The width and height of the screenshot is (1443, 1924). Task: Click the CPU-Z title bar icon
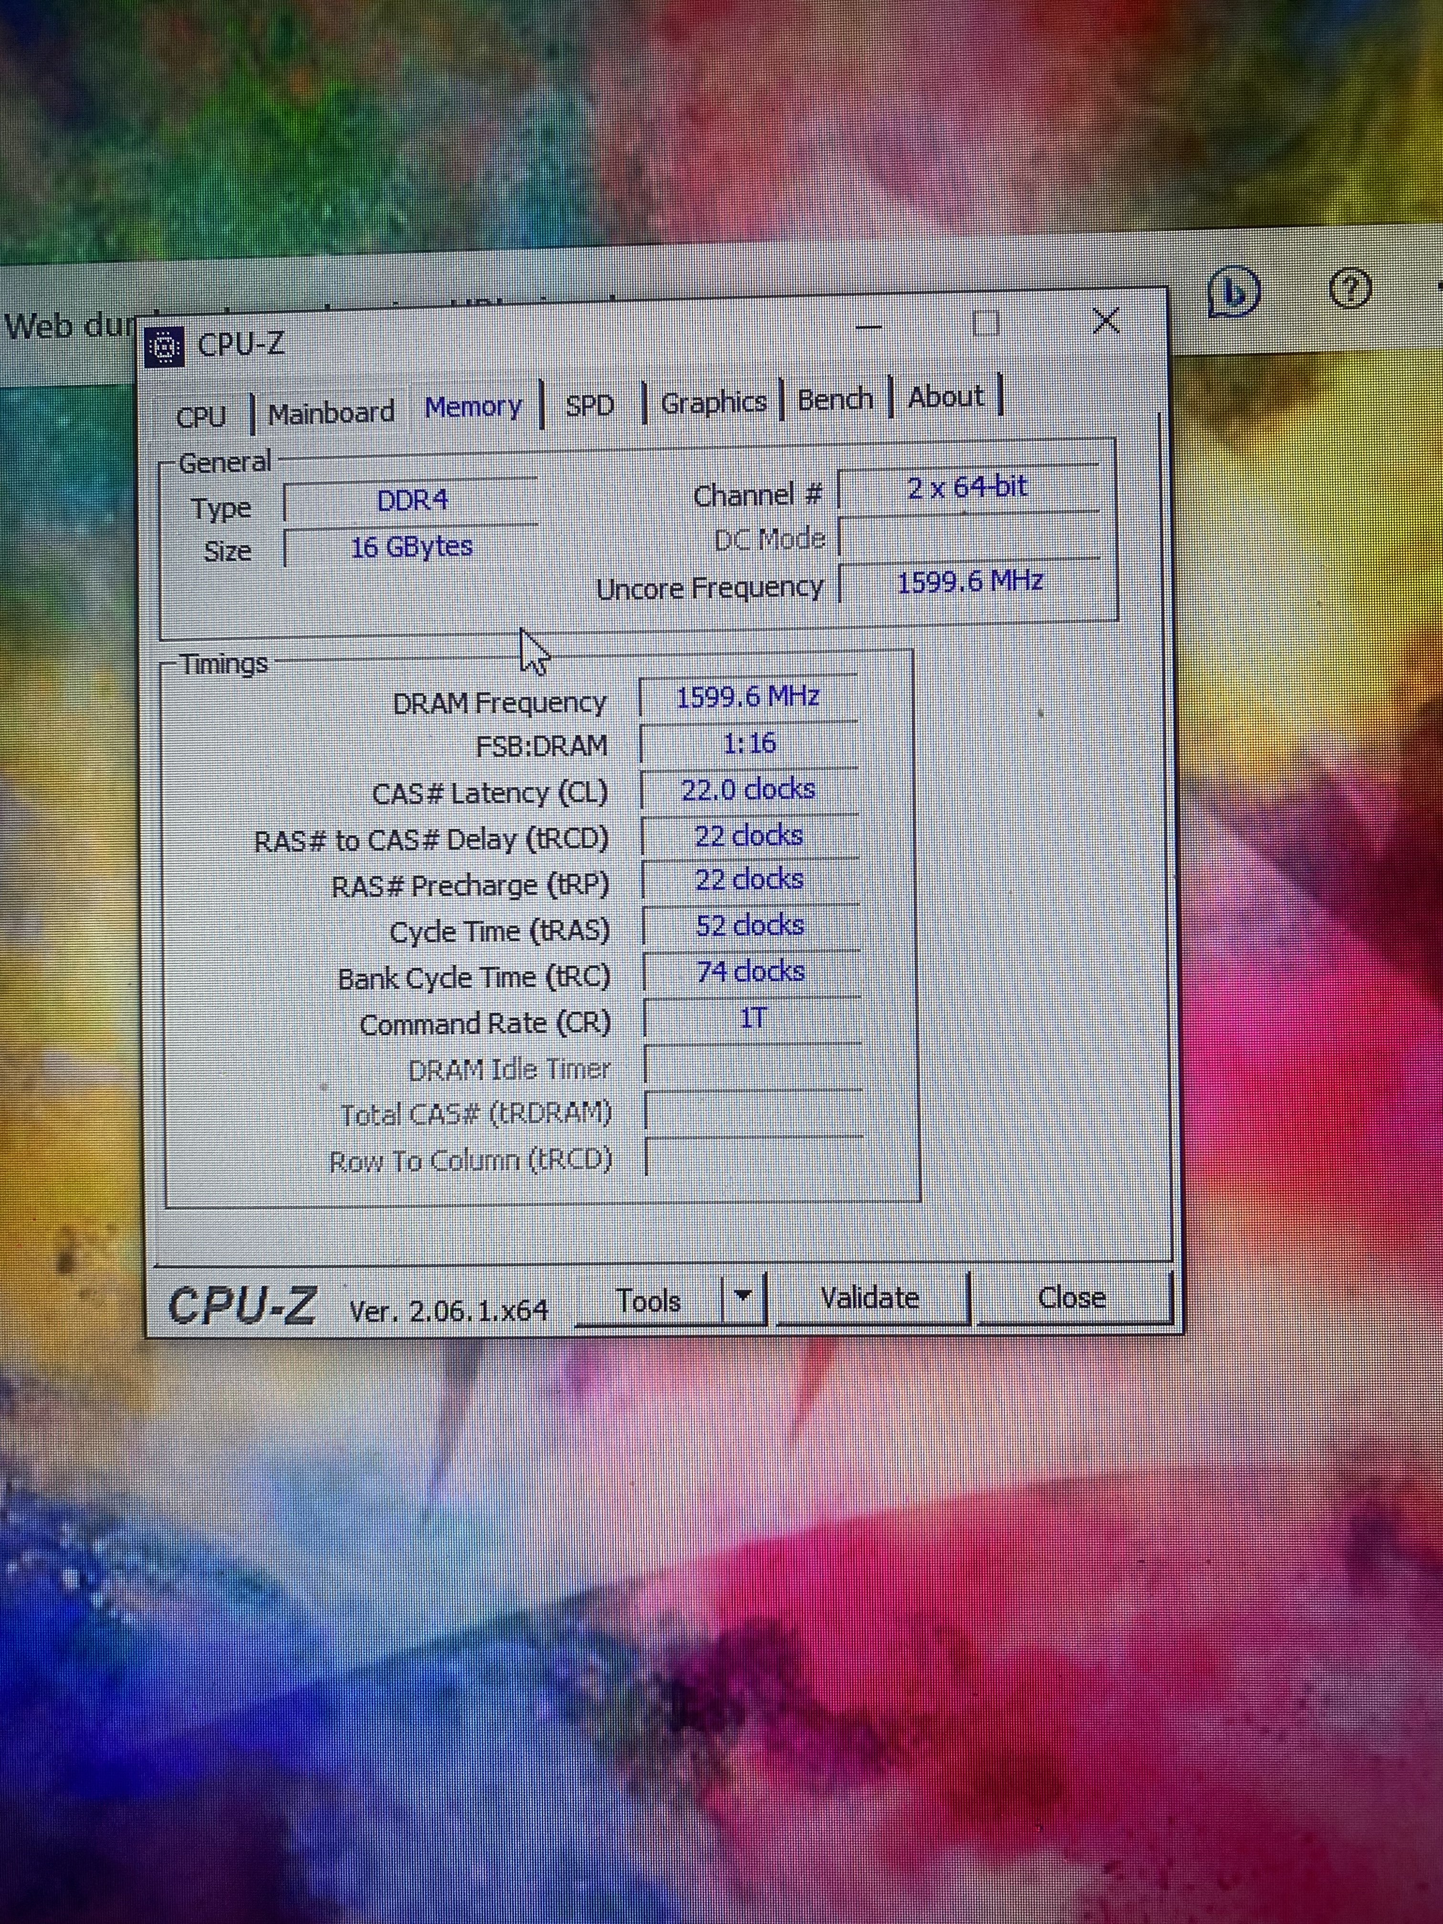coord(165,348)
